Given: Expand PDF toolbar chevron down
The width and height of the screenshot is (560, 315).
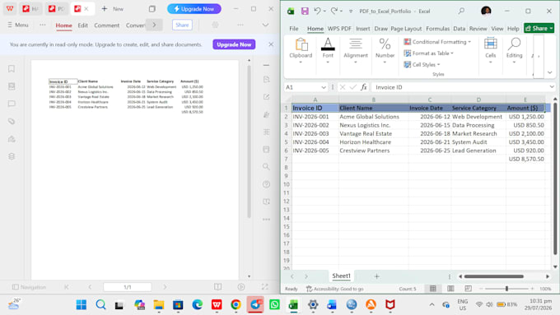Looking at the screenshot, I should 265,25.
